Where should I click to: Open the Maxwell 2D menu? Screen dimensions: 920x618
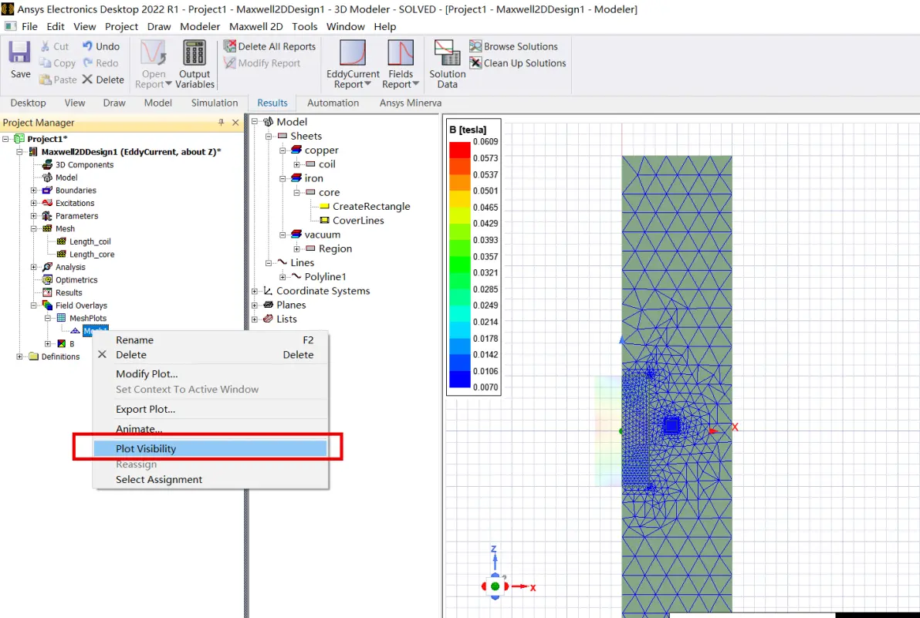click(x=255, y=26)
